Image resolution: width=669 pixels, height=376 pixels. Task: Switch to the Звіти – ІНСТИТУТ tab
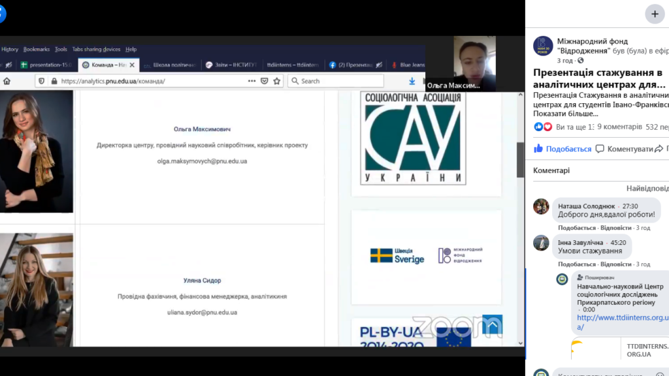point(231,65)
